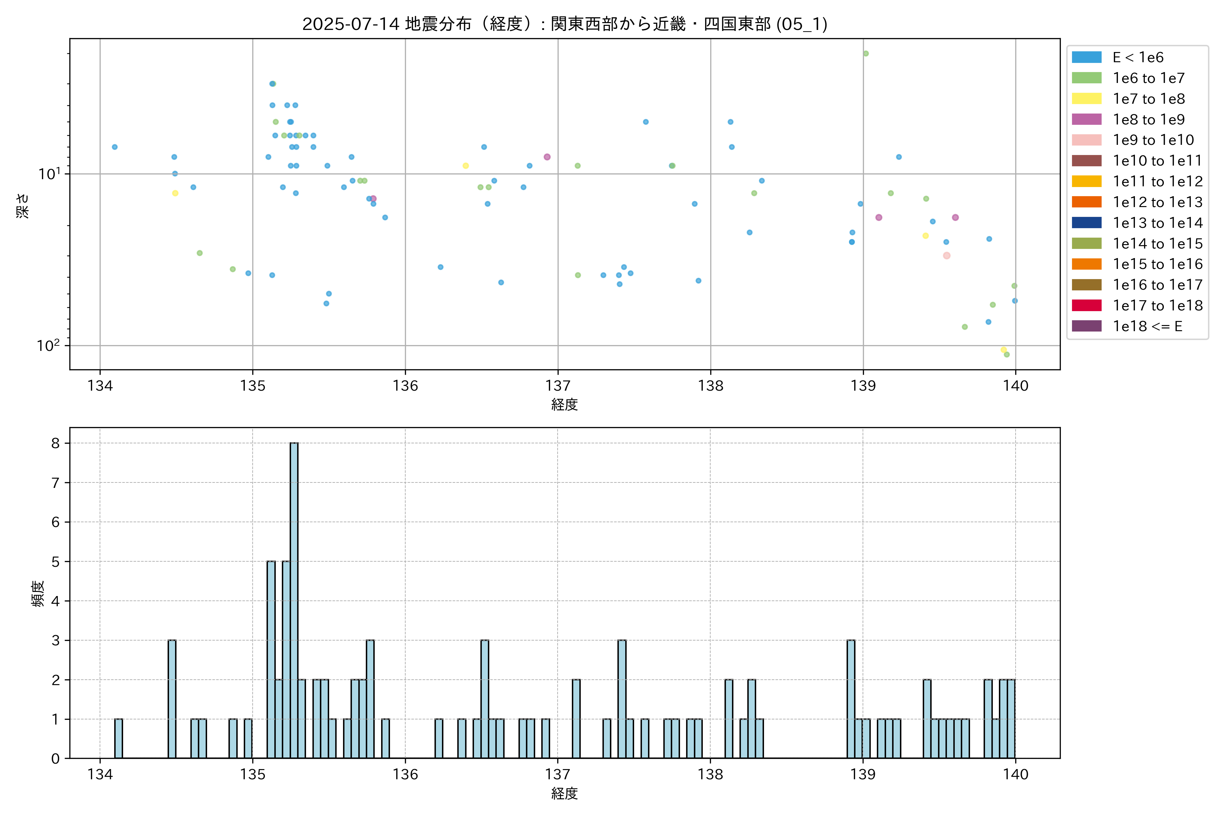Image resolution: width=1224 pixels, height=816 pixels.
Task: Click the yellow scatter point near longitude 136.4
Action: (x=466, y=166)
